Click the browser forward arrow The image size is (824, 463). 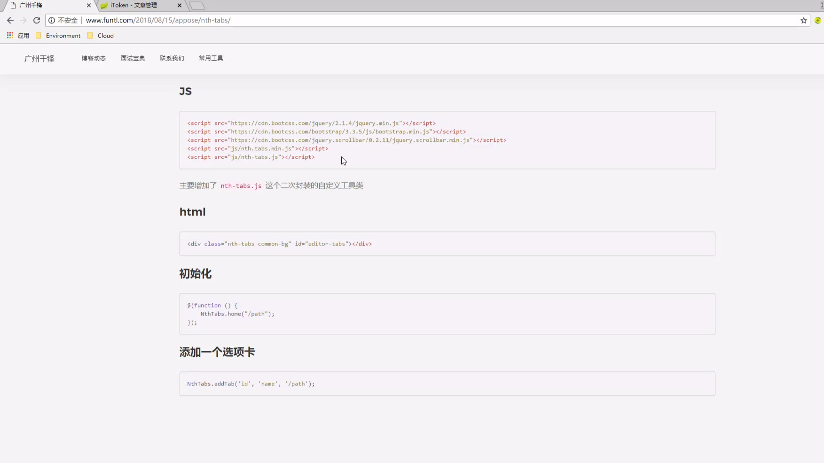tap(24, 20)
